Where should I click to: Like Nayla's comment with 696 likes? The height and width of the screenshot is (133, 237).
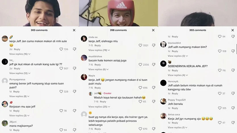(140, 88)
